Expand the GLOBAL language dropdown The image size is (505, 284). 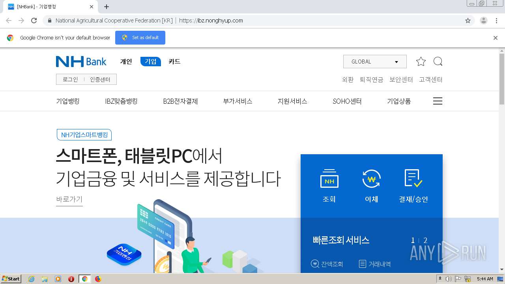point(375,62)
